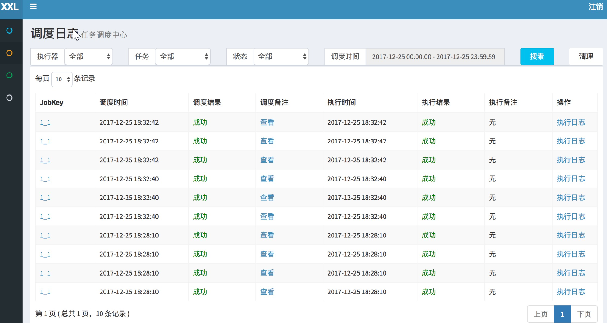Click the 调度时间 filter label
The image size is (607, 328).
(x=345, y=56)
